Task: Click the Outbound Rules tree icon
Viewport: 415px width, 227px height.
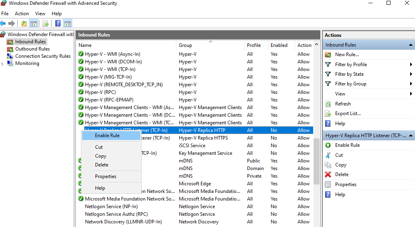Action: click(10, 49)
